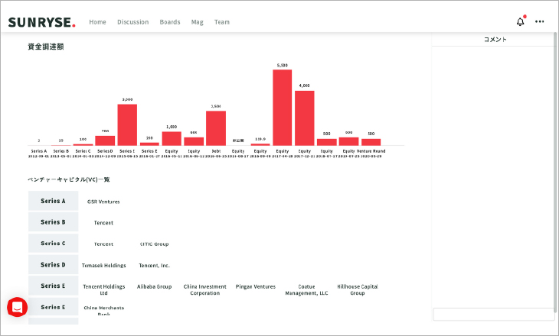
Task: Select the Series B row label
Action: (x=53, y=222)
